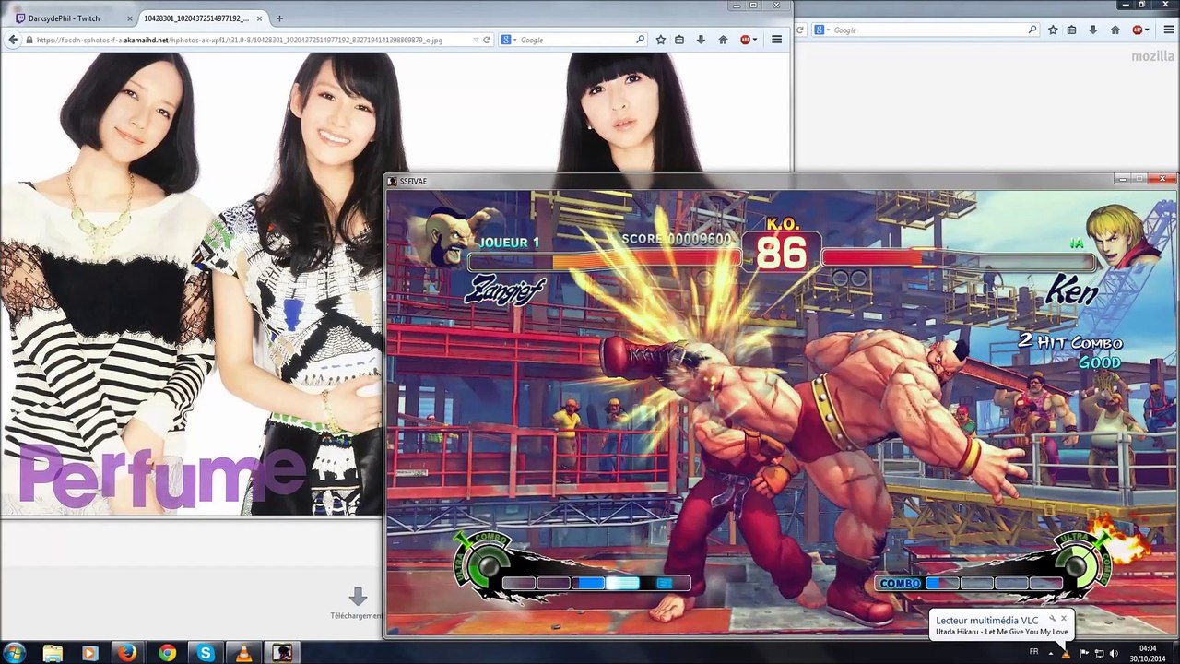Switch to Firefox on the taskbar
Screen dimensions: 1180x664
click(127, 653)
